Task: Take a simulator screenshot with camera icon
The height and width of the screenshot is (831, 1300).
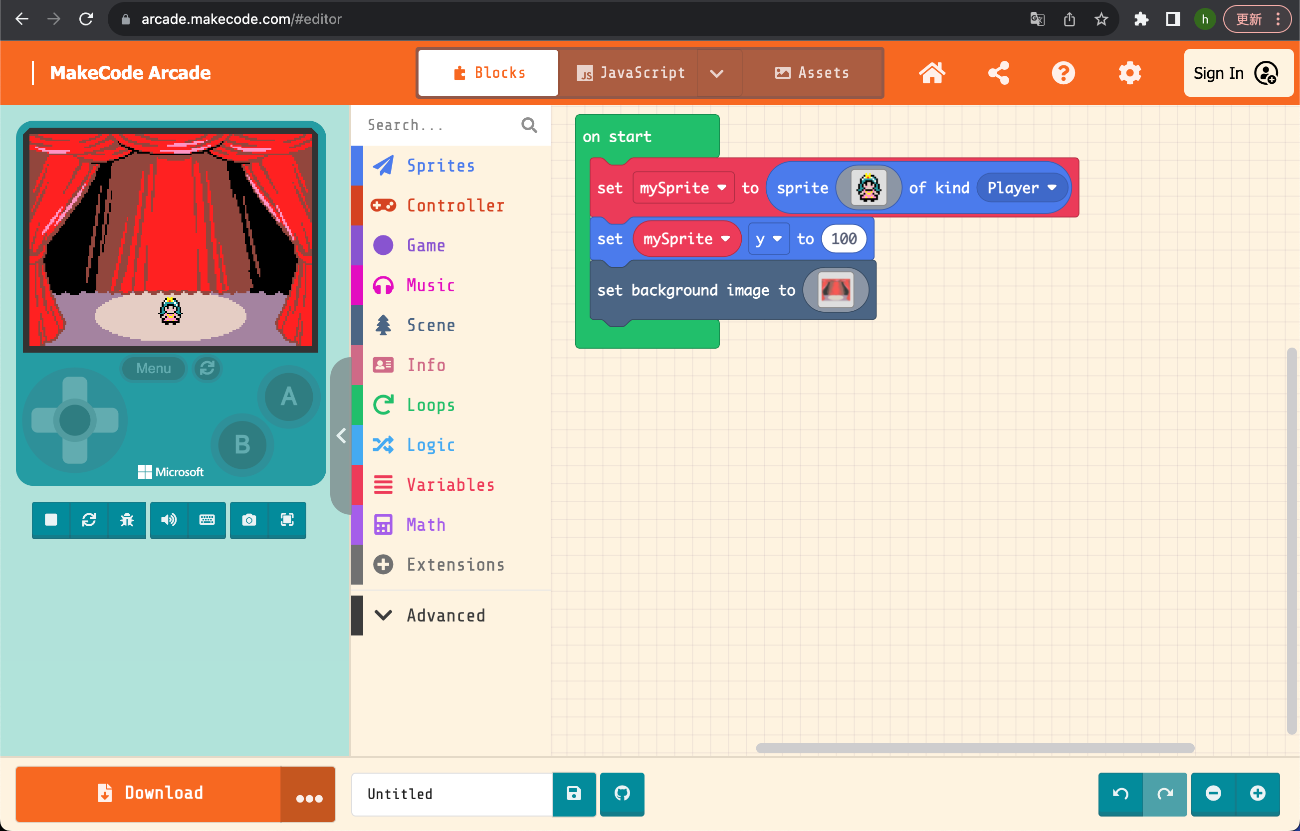Action: 249,519
